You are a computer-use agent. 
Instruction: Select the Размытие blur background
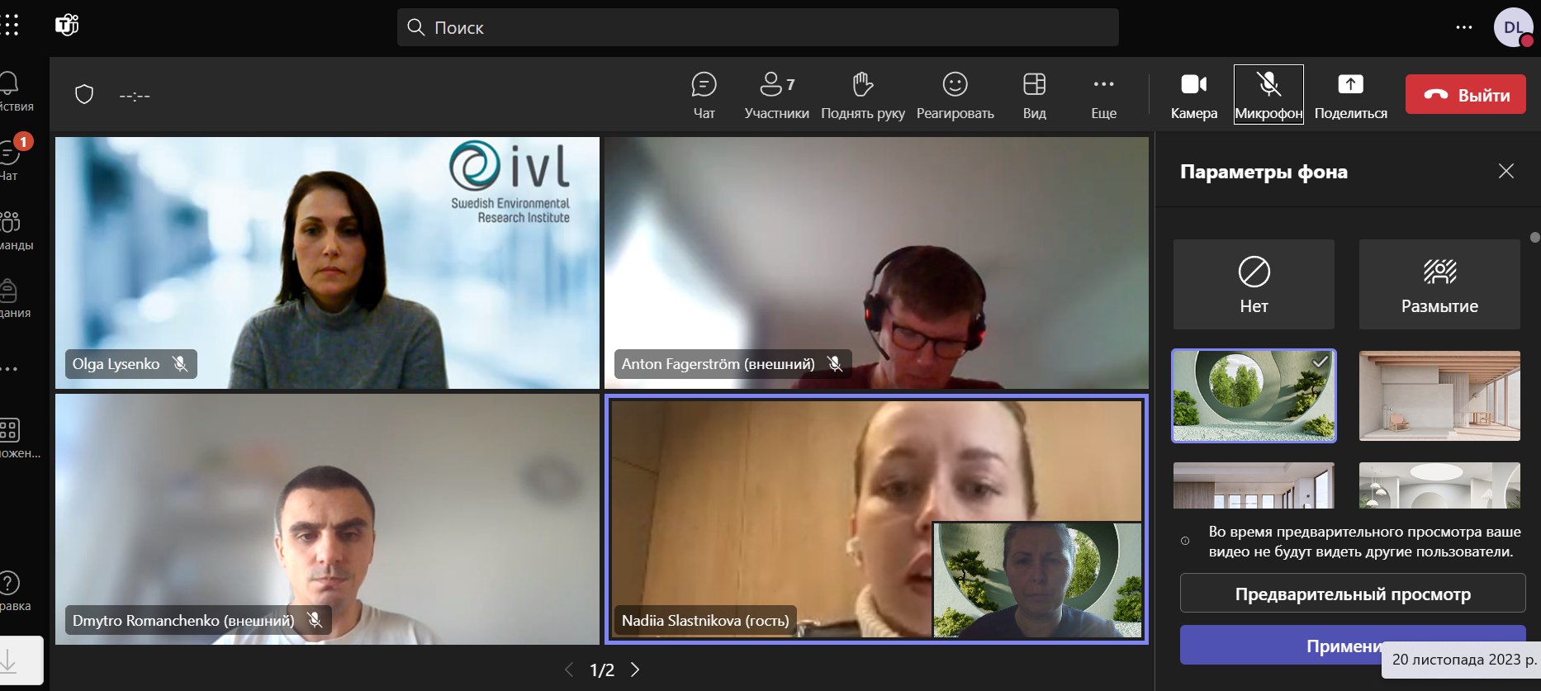[x=1439, y=285]
